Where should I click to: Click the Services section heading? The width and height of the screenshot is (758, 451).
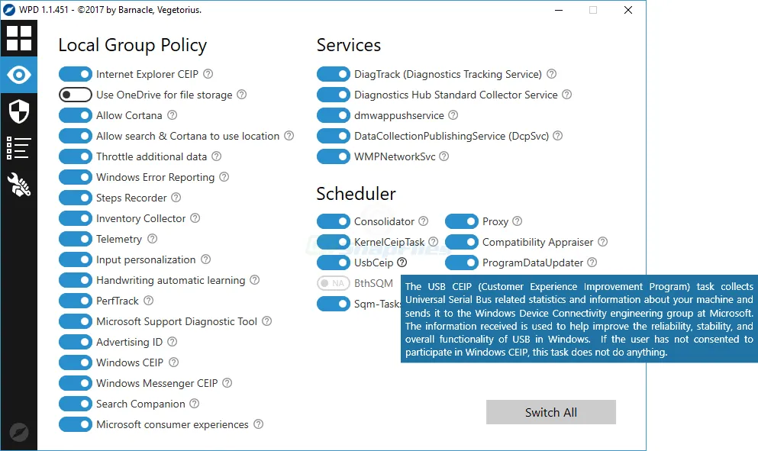[349, 45]
